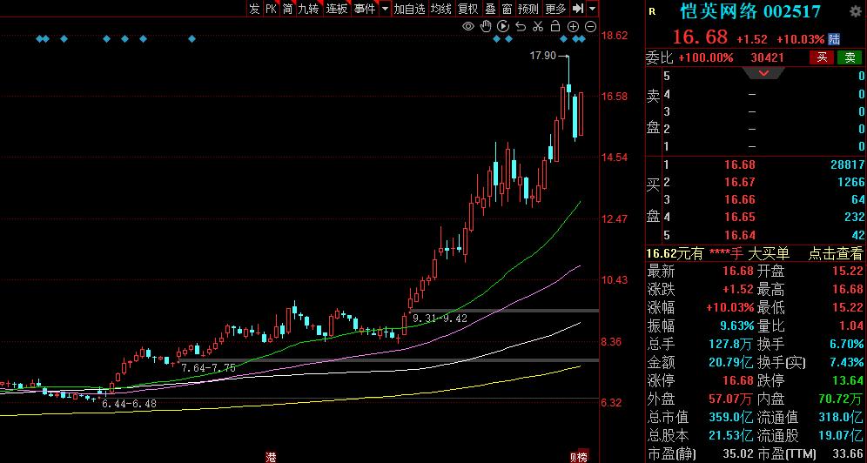The height and width of the screenshot is (463, 867).
Task: Click the 港 marker at chart bottom
Action: click(271, 458)
